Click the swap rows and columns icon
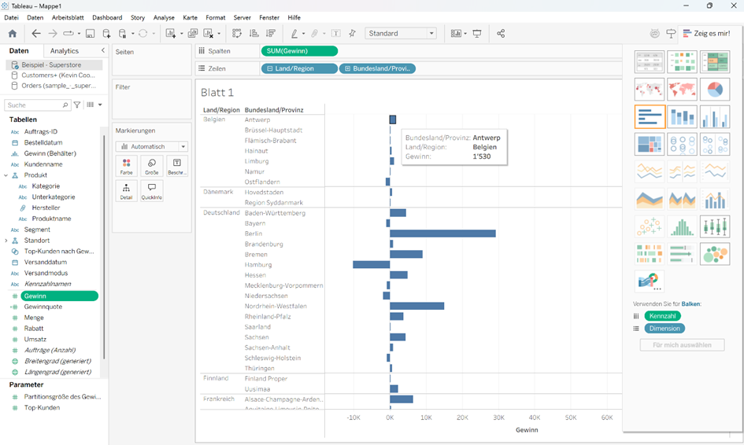This screenshot has width=744, height=445. click(237, 34)
